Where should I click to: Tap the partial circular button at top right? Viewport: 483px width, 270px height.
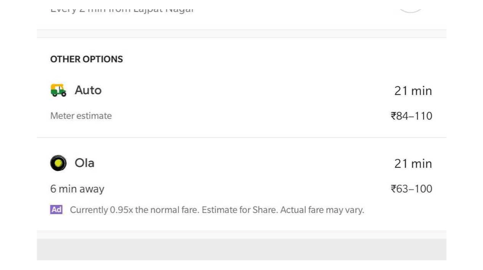[x=410, y=8]
